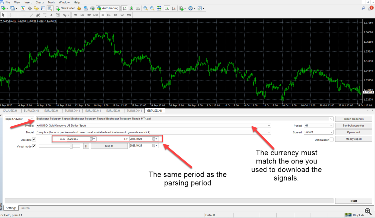Viewport: 375px width, 218px height.
Task: Pause the visual test playback
Action: click(x=86, y=146)
